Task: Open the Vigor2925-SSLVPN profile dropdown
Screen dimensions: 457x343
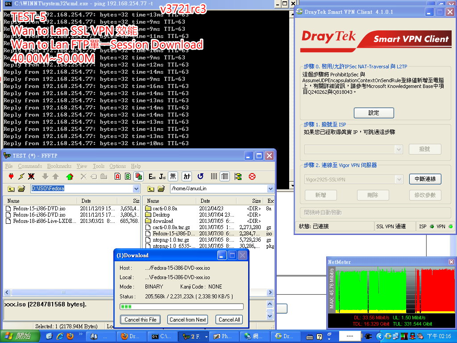Action: 399,179
